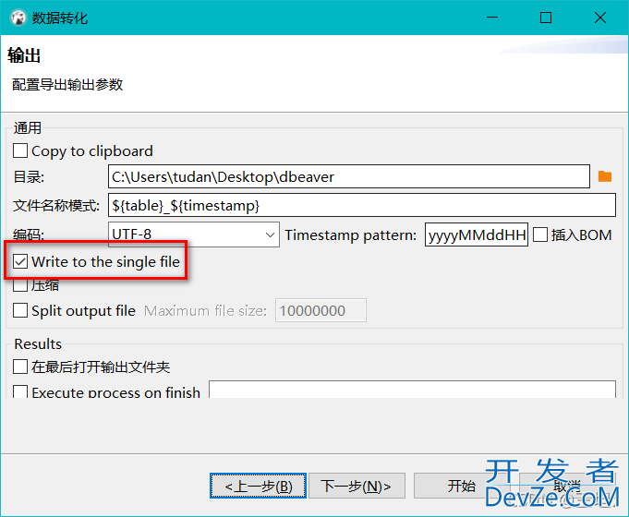Viewport: 629px width, 517px height.
Task: Minimize the 数据转化 window
Action: point(492,18)
